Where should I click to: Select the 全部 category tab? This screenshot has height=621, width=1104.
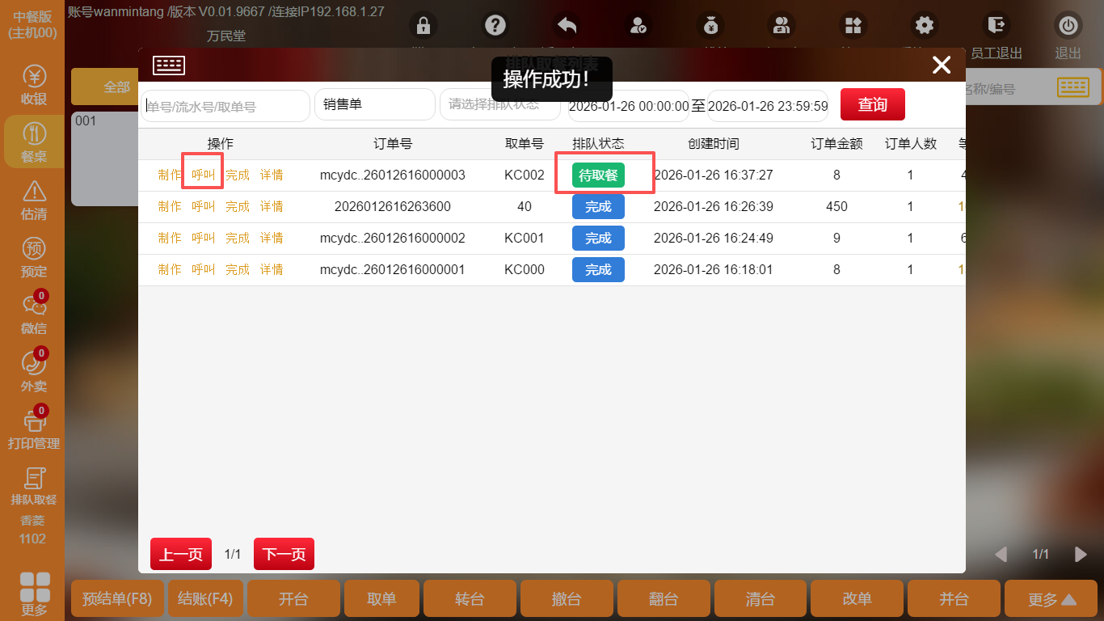pos(116,87)
